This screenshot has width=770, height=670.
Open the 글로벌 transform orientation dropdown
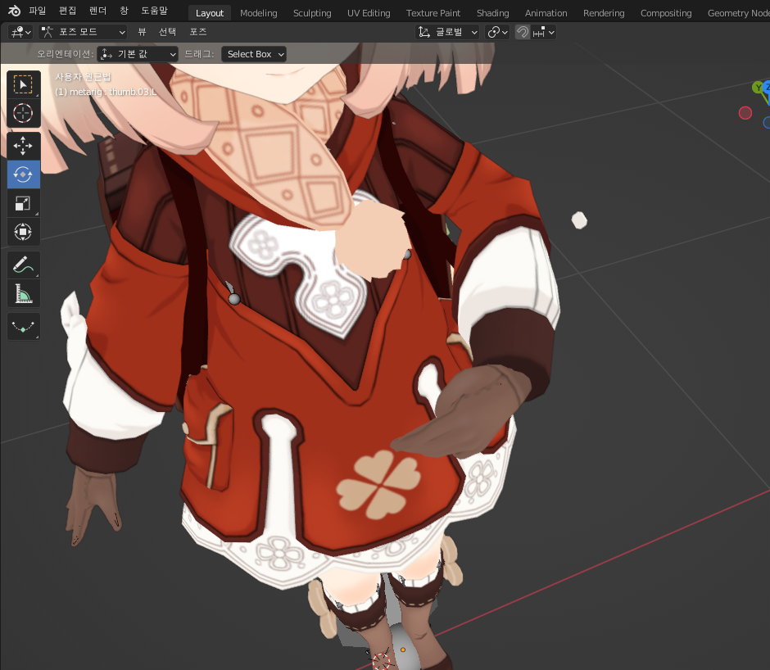click(x=447, y=33)
